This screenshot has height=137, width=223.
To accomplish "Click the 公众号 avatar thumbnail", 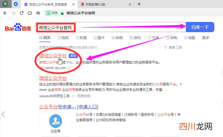I will pyautogui.click(x=56, y=121).
